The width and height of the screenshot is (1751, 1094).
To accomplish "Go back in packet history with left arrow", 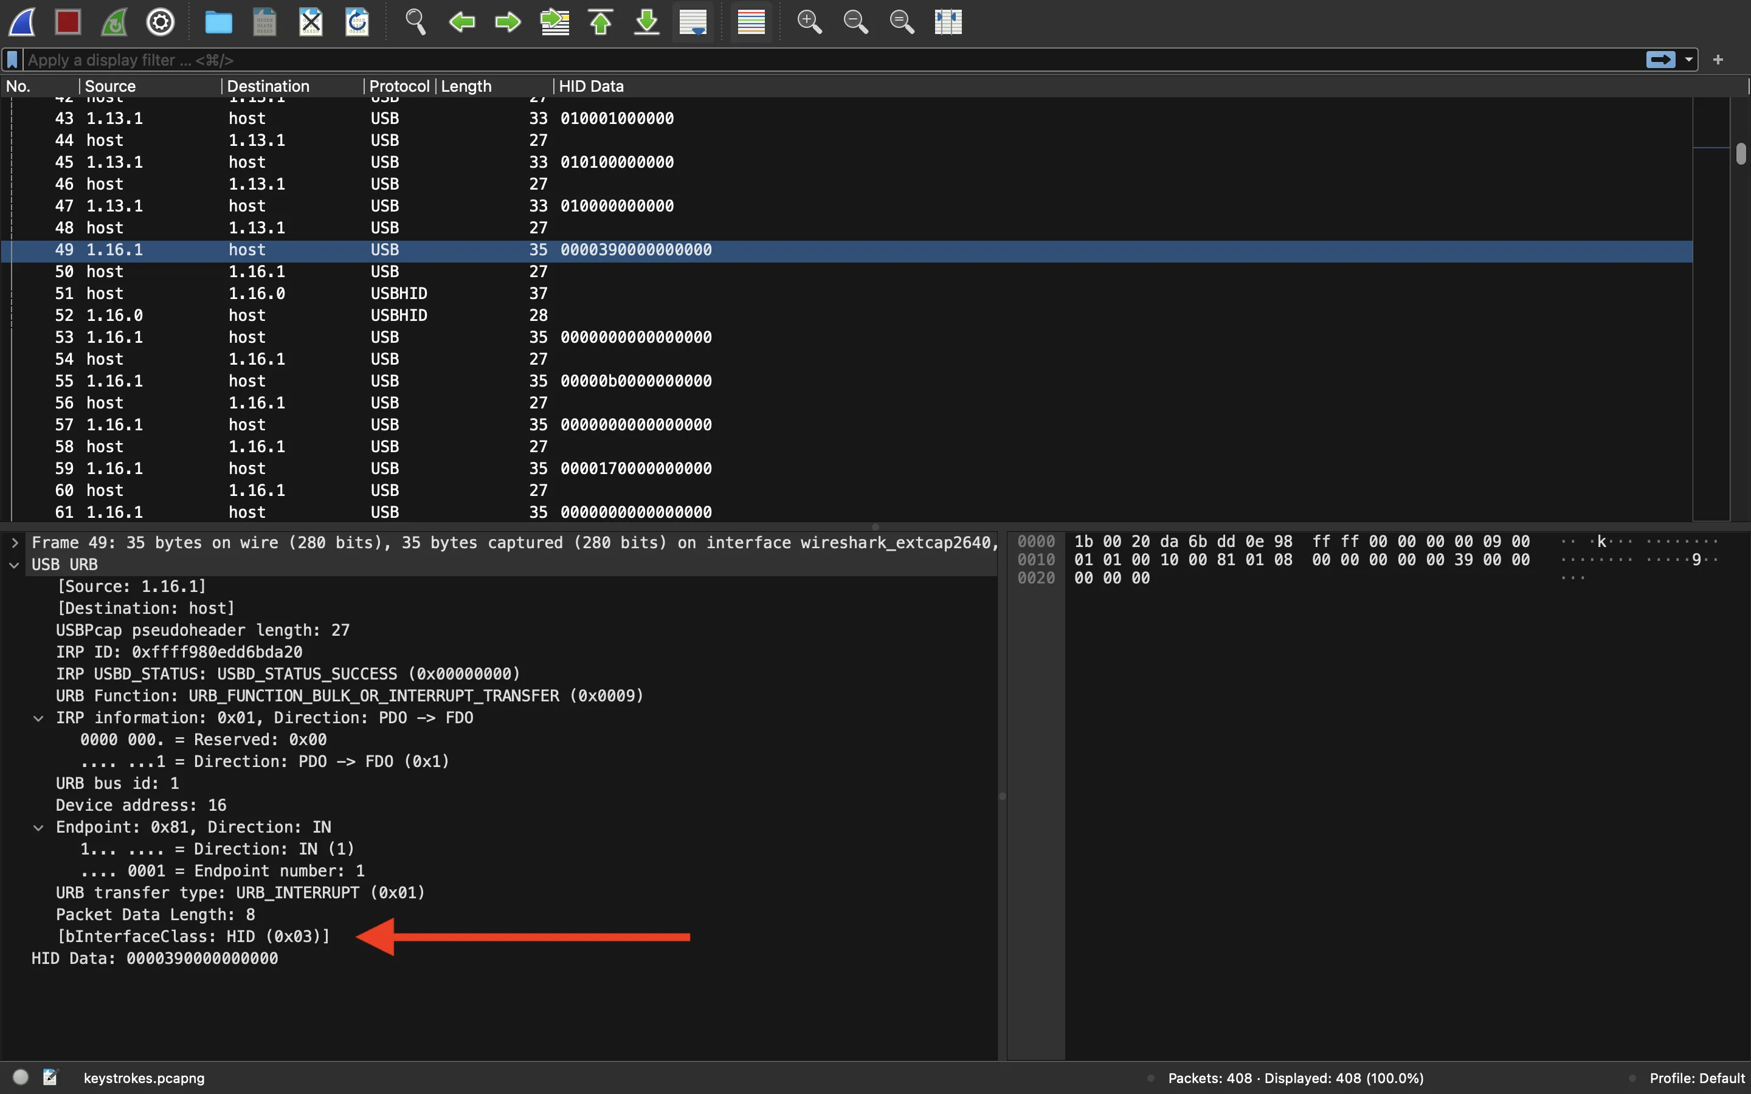I will (461, 22).
